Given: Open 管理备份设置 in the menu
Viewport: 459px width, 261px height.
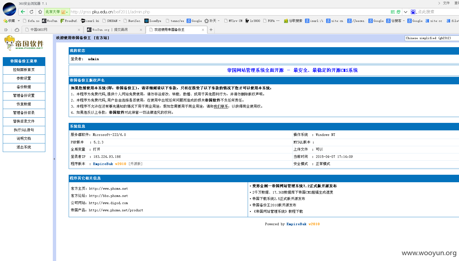Looking at the screenshot, I should pos(24,96).
